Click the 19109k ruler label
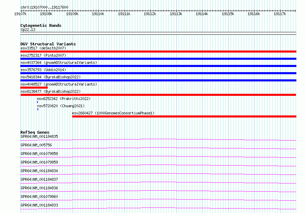This screenshot has height=213, width=306. click(72, 14)
